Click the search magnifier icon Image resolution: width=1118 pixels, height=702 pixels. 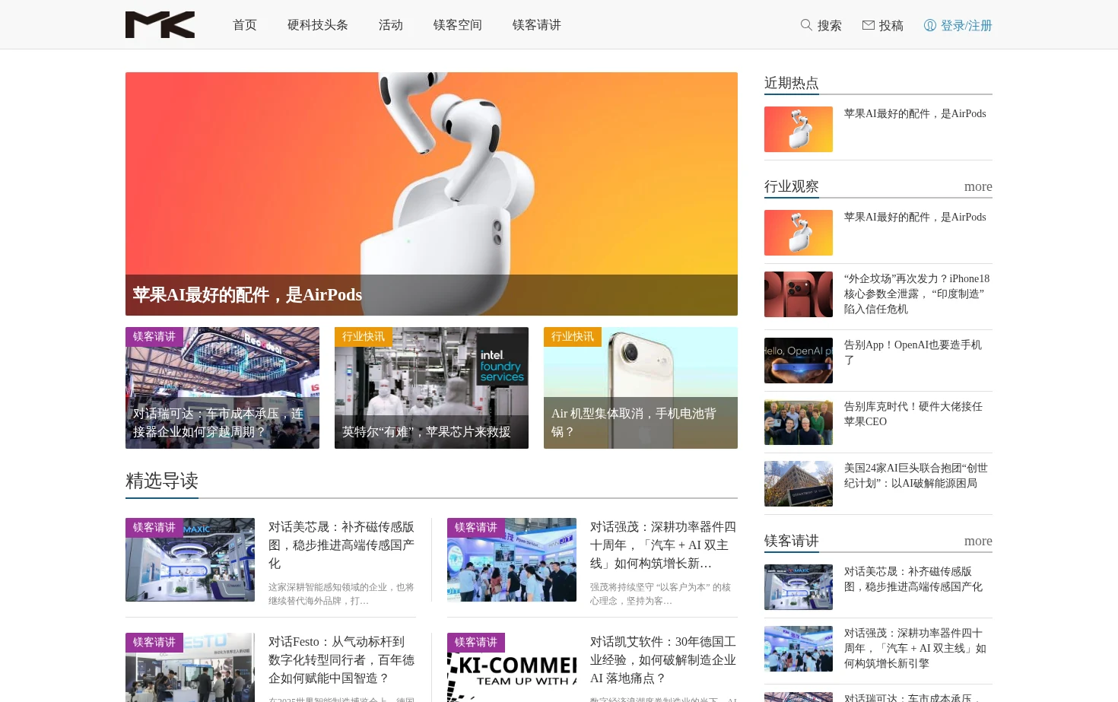[x=806, y=25]
